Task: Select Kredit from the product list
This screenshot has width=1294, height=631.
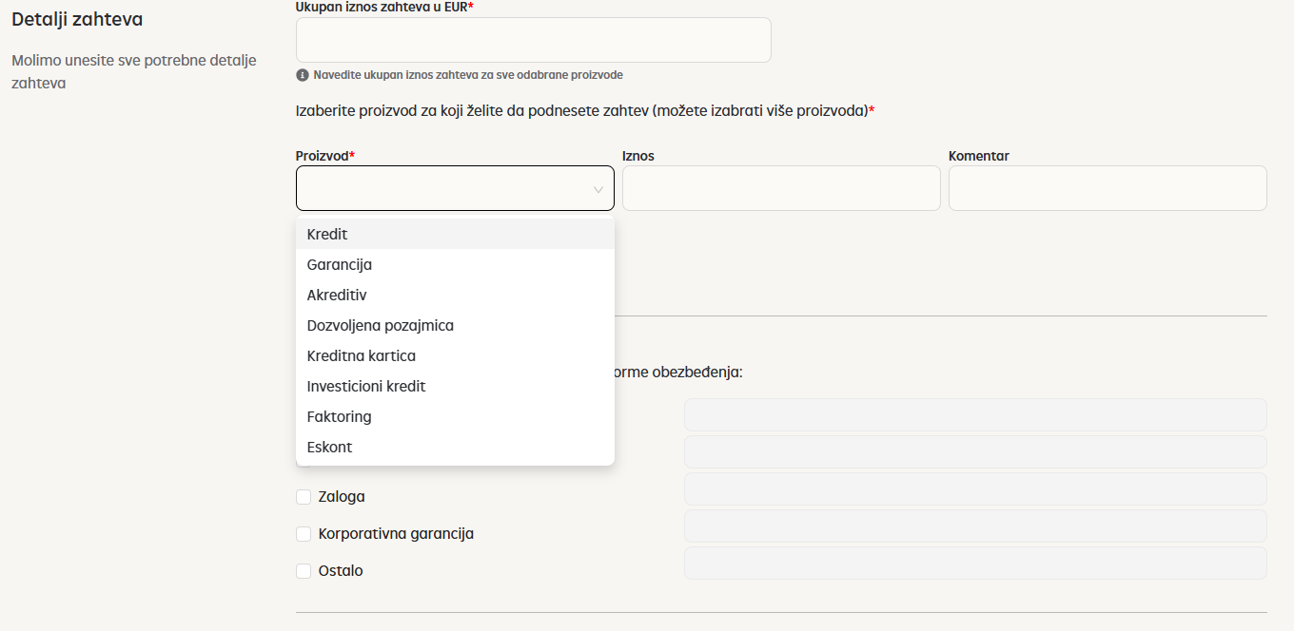Action: pyautogui.click(x=455, y=234)
